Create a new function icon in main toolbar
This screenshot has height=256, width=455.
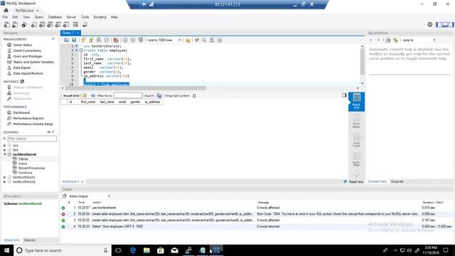coord(66,25)
